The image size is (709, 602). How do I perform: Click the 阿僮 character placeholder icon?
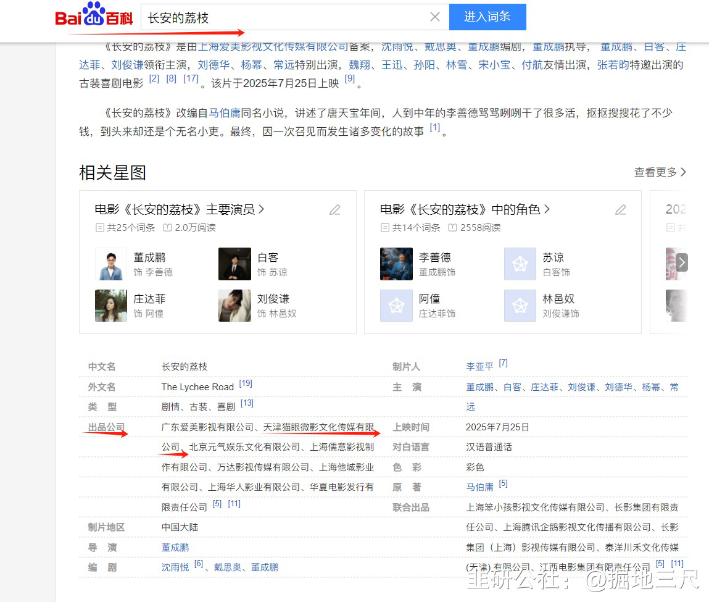pyautogui.click(x=397, y=305)
